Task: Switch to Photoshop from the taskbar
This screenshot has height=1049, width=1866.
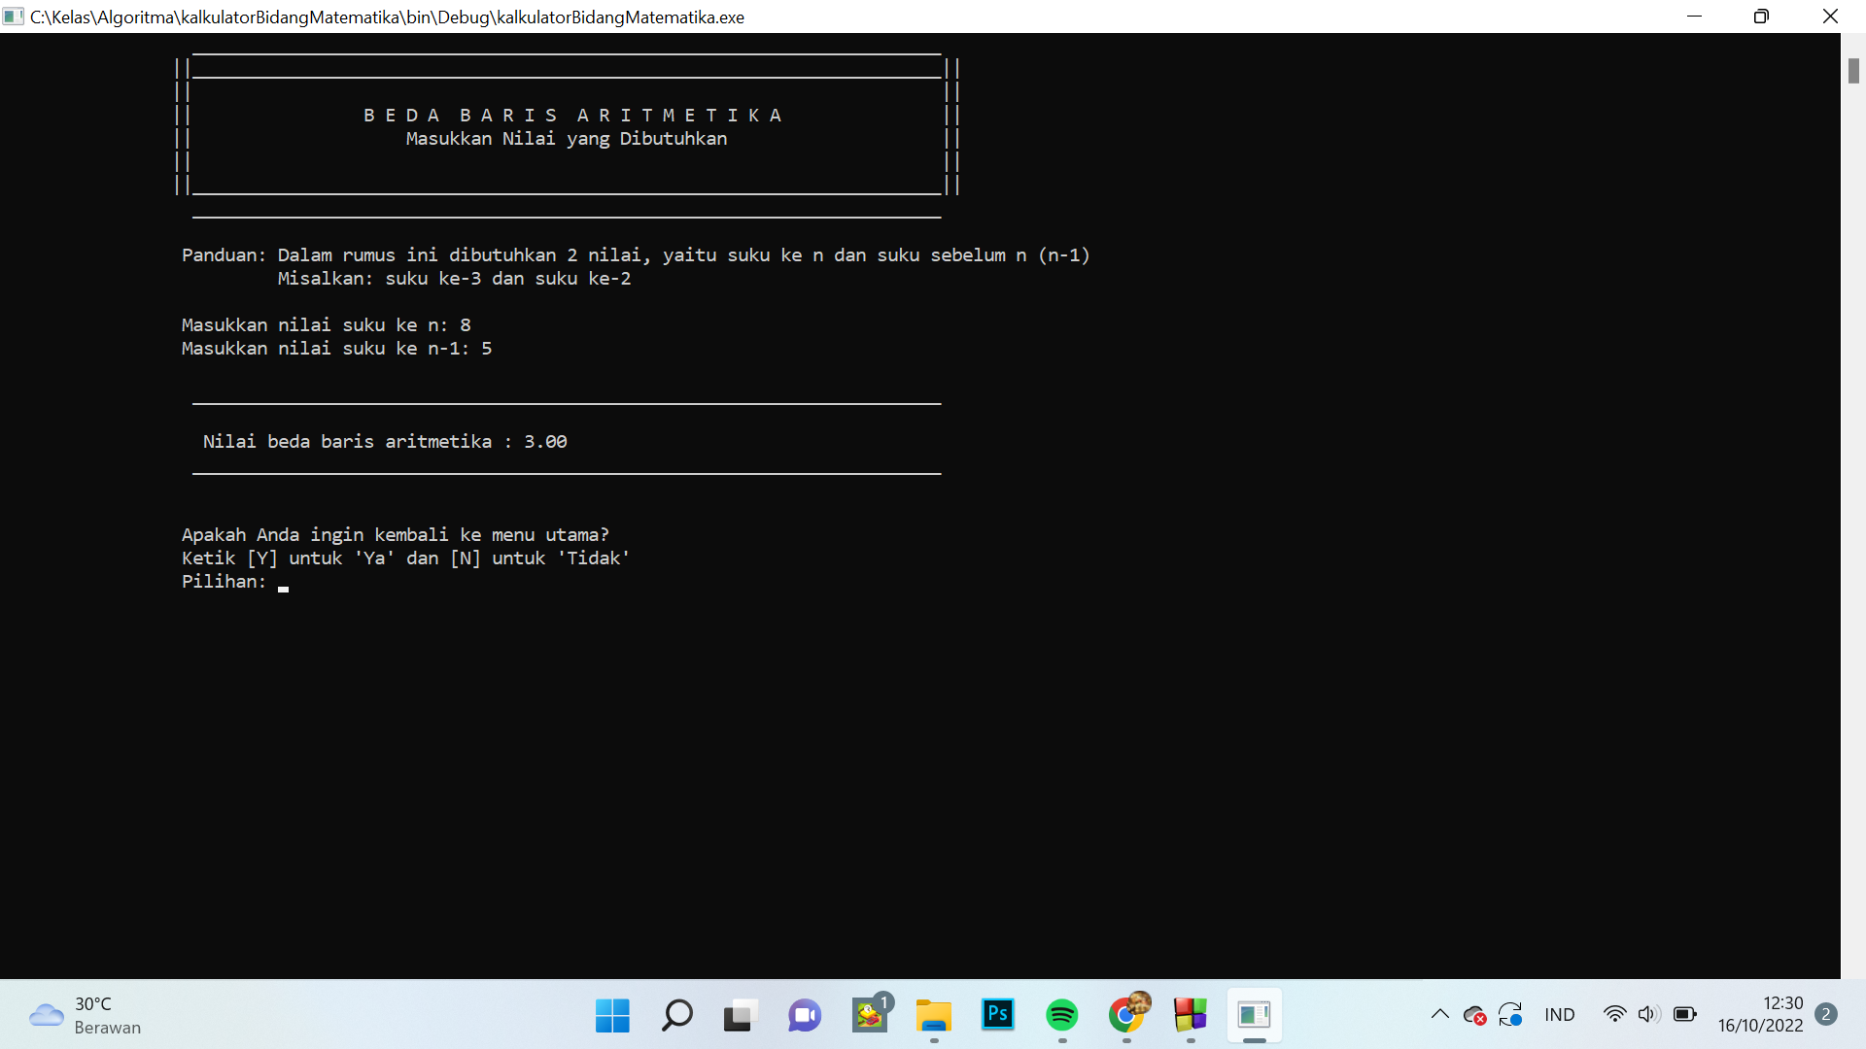Action: (x=997, y=1015)
